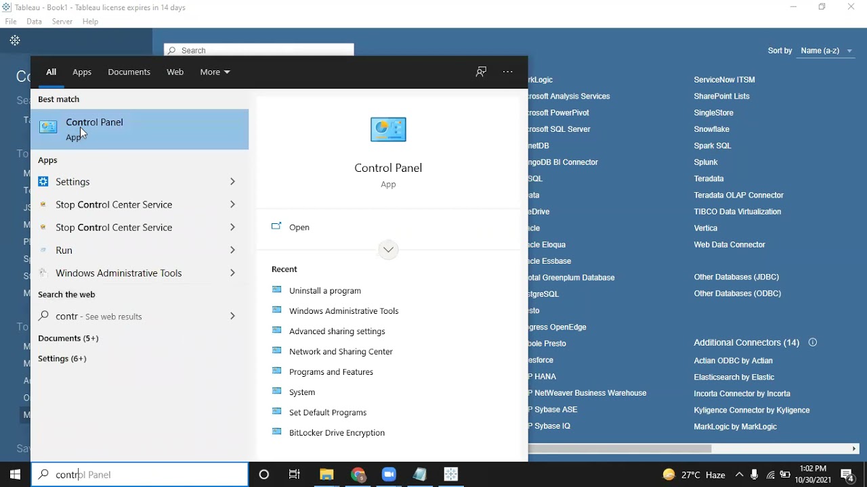This screenshot has width=867, height=487.
Task: Expand more actions chevron under Open
Action: coord(388,250)
